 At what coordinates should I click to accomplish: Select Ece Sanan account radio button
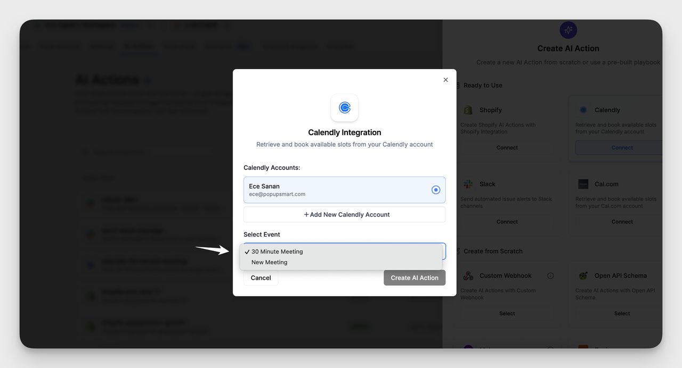click(x=436, y=190)
